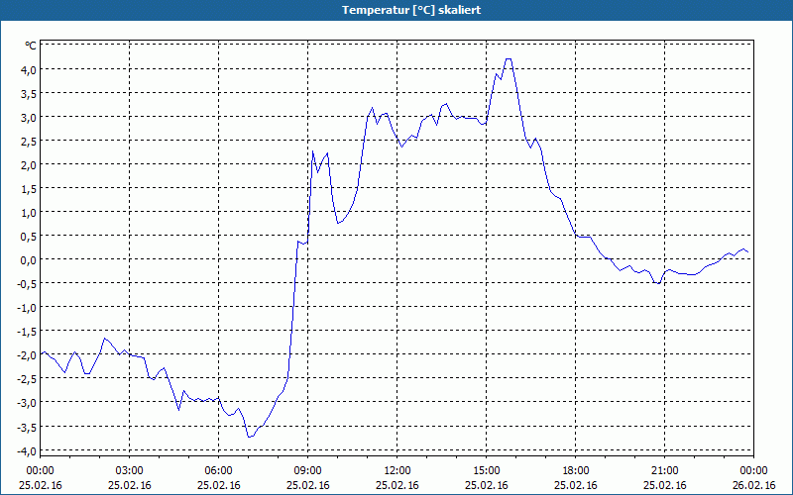Select the 25.02.16 date beneath 15:00

pos(486,485)
